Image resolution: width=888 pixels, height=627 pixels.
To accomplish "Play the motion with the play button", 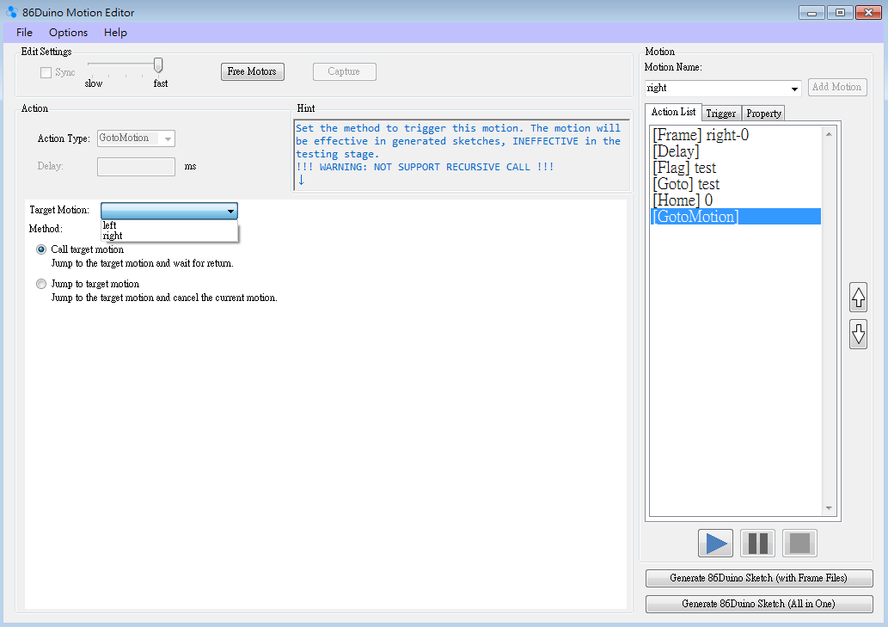I will (715, 544).
